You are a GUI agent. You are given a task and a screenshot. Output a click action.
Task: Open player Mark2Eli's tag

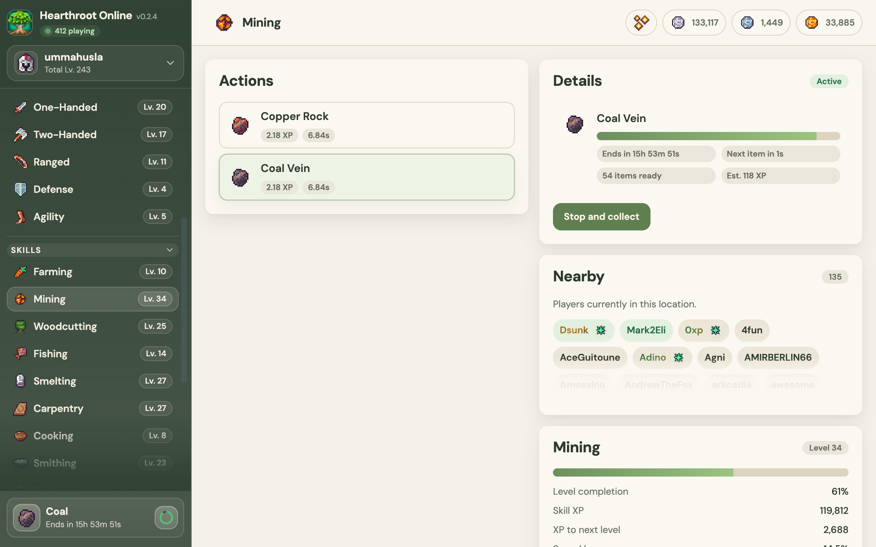point(646,330)
